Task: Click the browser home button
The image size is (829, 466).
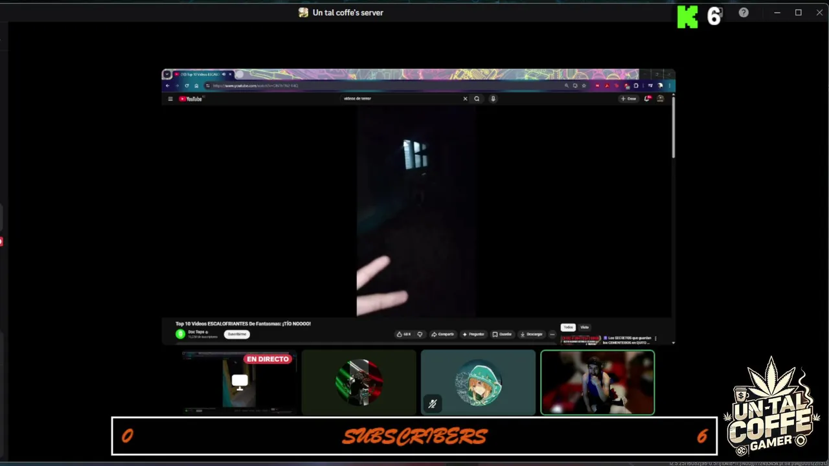Action: point(196,85)
